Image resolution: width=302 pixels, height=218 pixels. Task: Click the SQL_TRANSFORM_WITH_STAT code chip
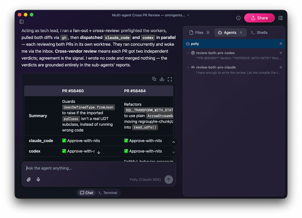click(x=149, y=110)
